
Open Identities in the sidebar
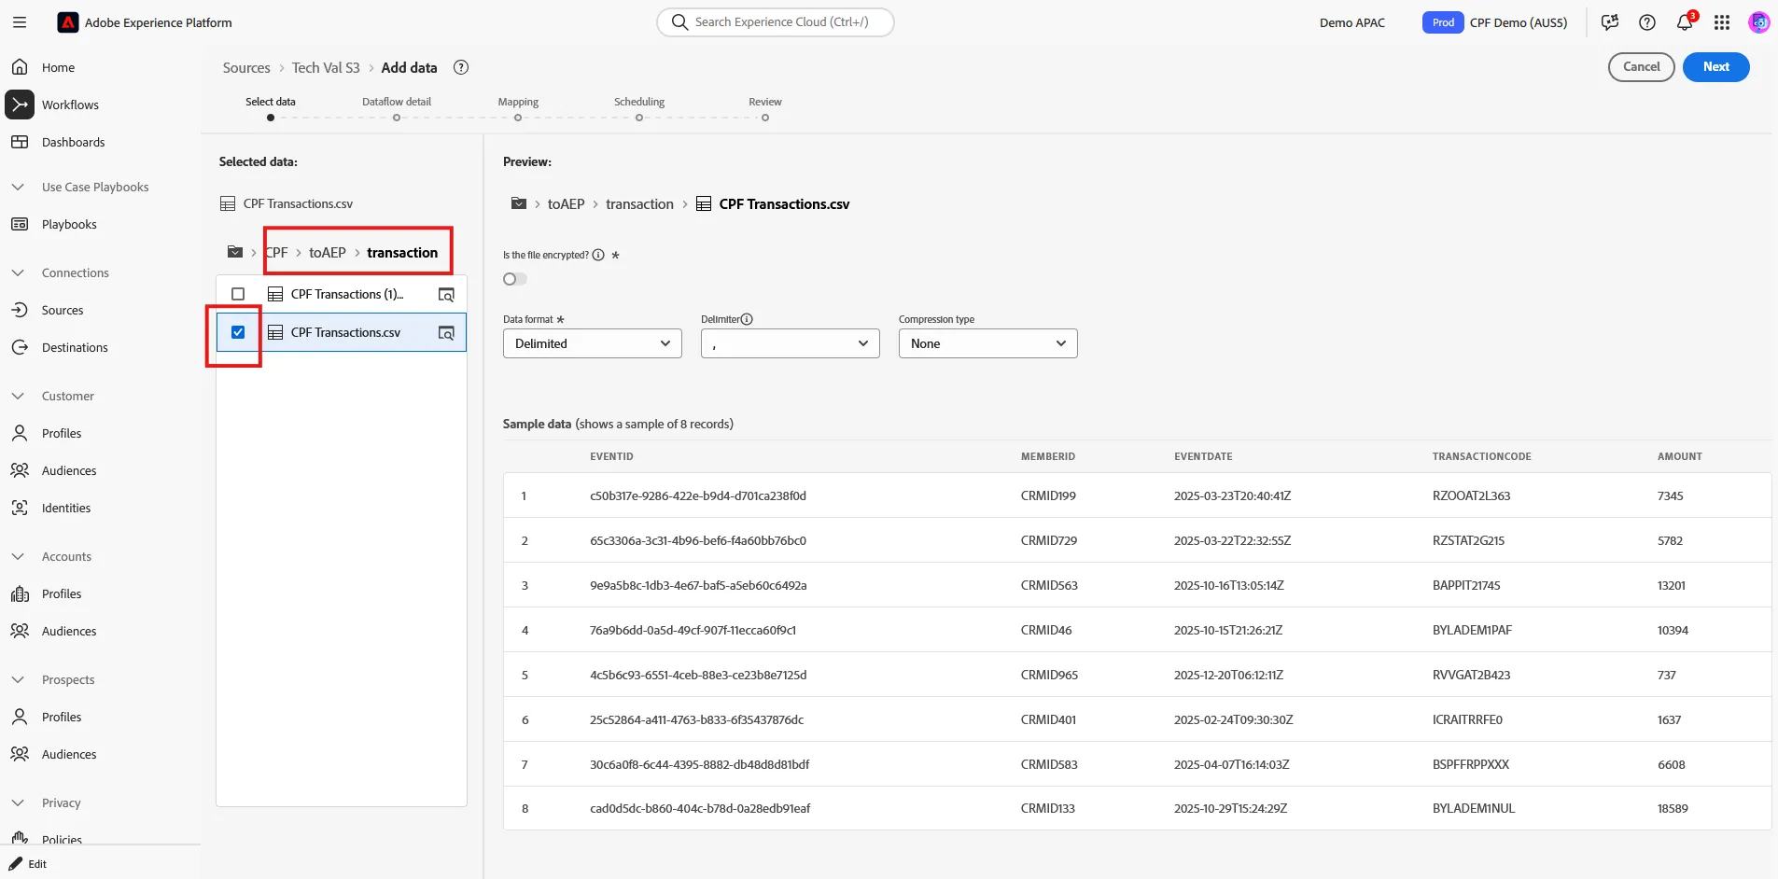point(66,508)
